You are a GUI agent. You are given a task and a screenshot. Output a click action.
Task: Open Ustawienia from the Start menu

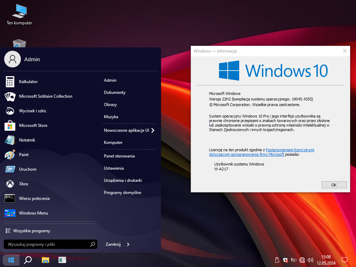coord(114,168)
